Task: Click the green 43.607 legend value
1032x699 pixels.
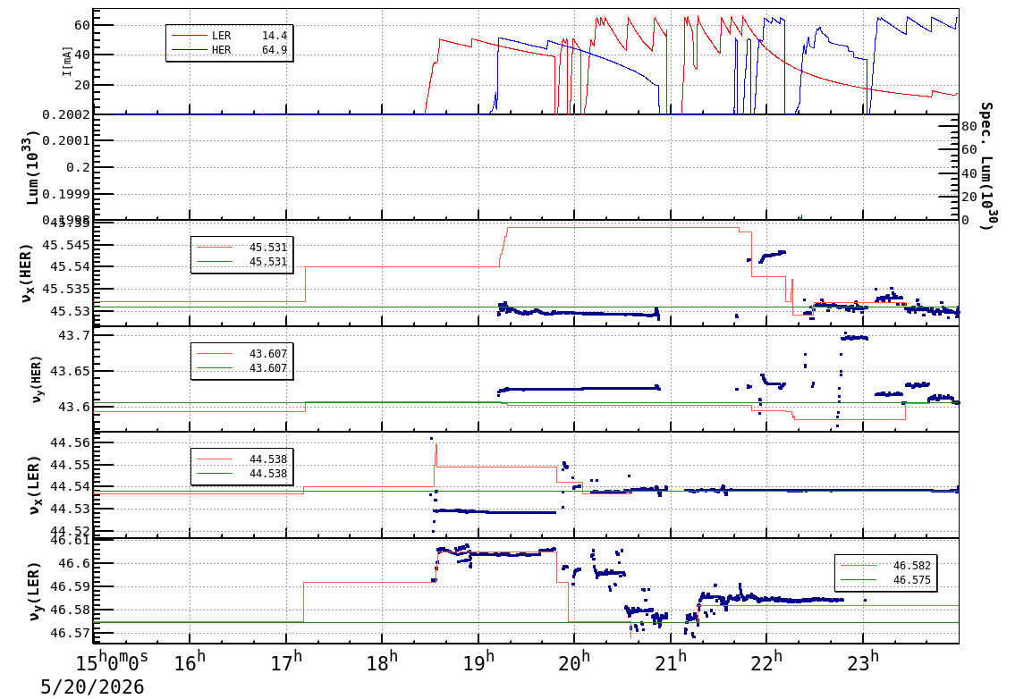Action: pos(268,368)
